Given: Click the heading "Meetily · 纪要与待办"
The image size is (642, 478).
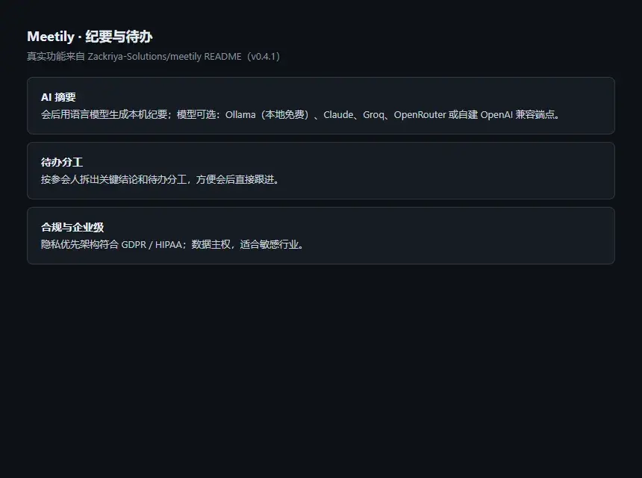Looking at the screenshot, I should pos(90,37).
